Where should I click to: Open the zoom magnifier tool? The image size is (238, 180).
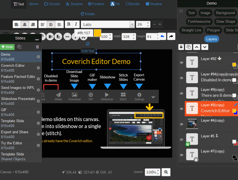tap(166, 172)
